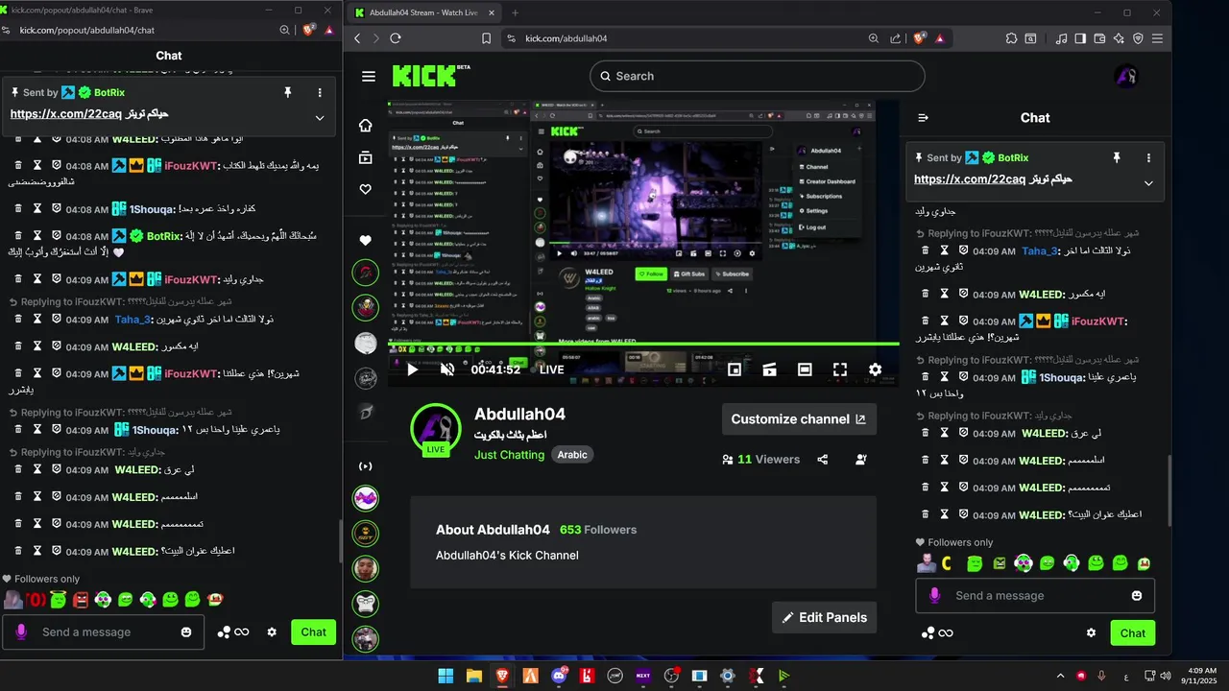This screenshot has width=1229, height=691.
Task: Click the popout chat scrollbar
Action: [340, 542]
